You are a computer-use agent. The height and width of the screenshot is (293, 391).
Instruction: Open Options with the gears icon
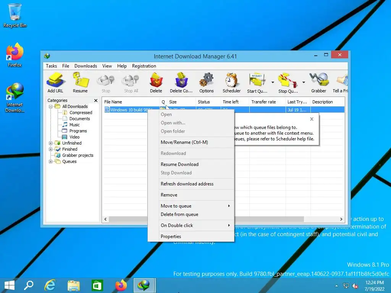(207, 82)
